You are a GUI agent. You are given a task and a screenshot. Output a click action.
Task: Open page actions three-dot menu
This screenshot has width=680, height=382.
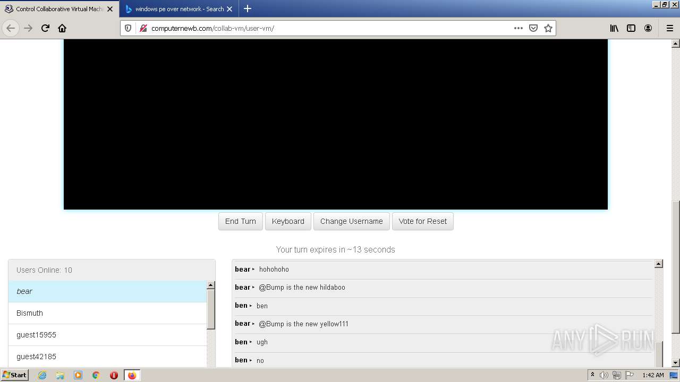click(518, 28)
